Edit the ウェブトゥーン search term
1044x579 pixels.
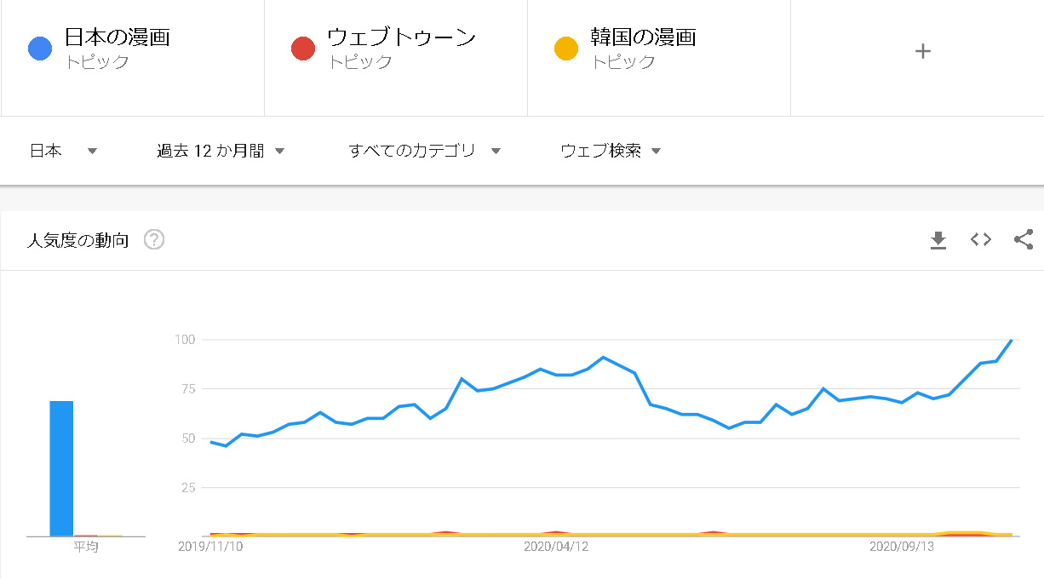tap(402, 37)
